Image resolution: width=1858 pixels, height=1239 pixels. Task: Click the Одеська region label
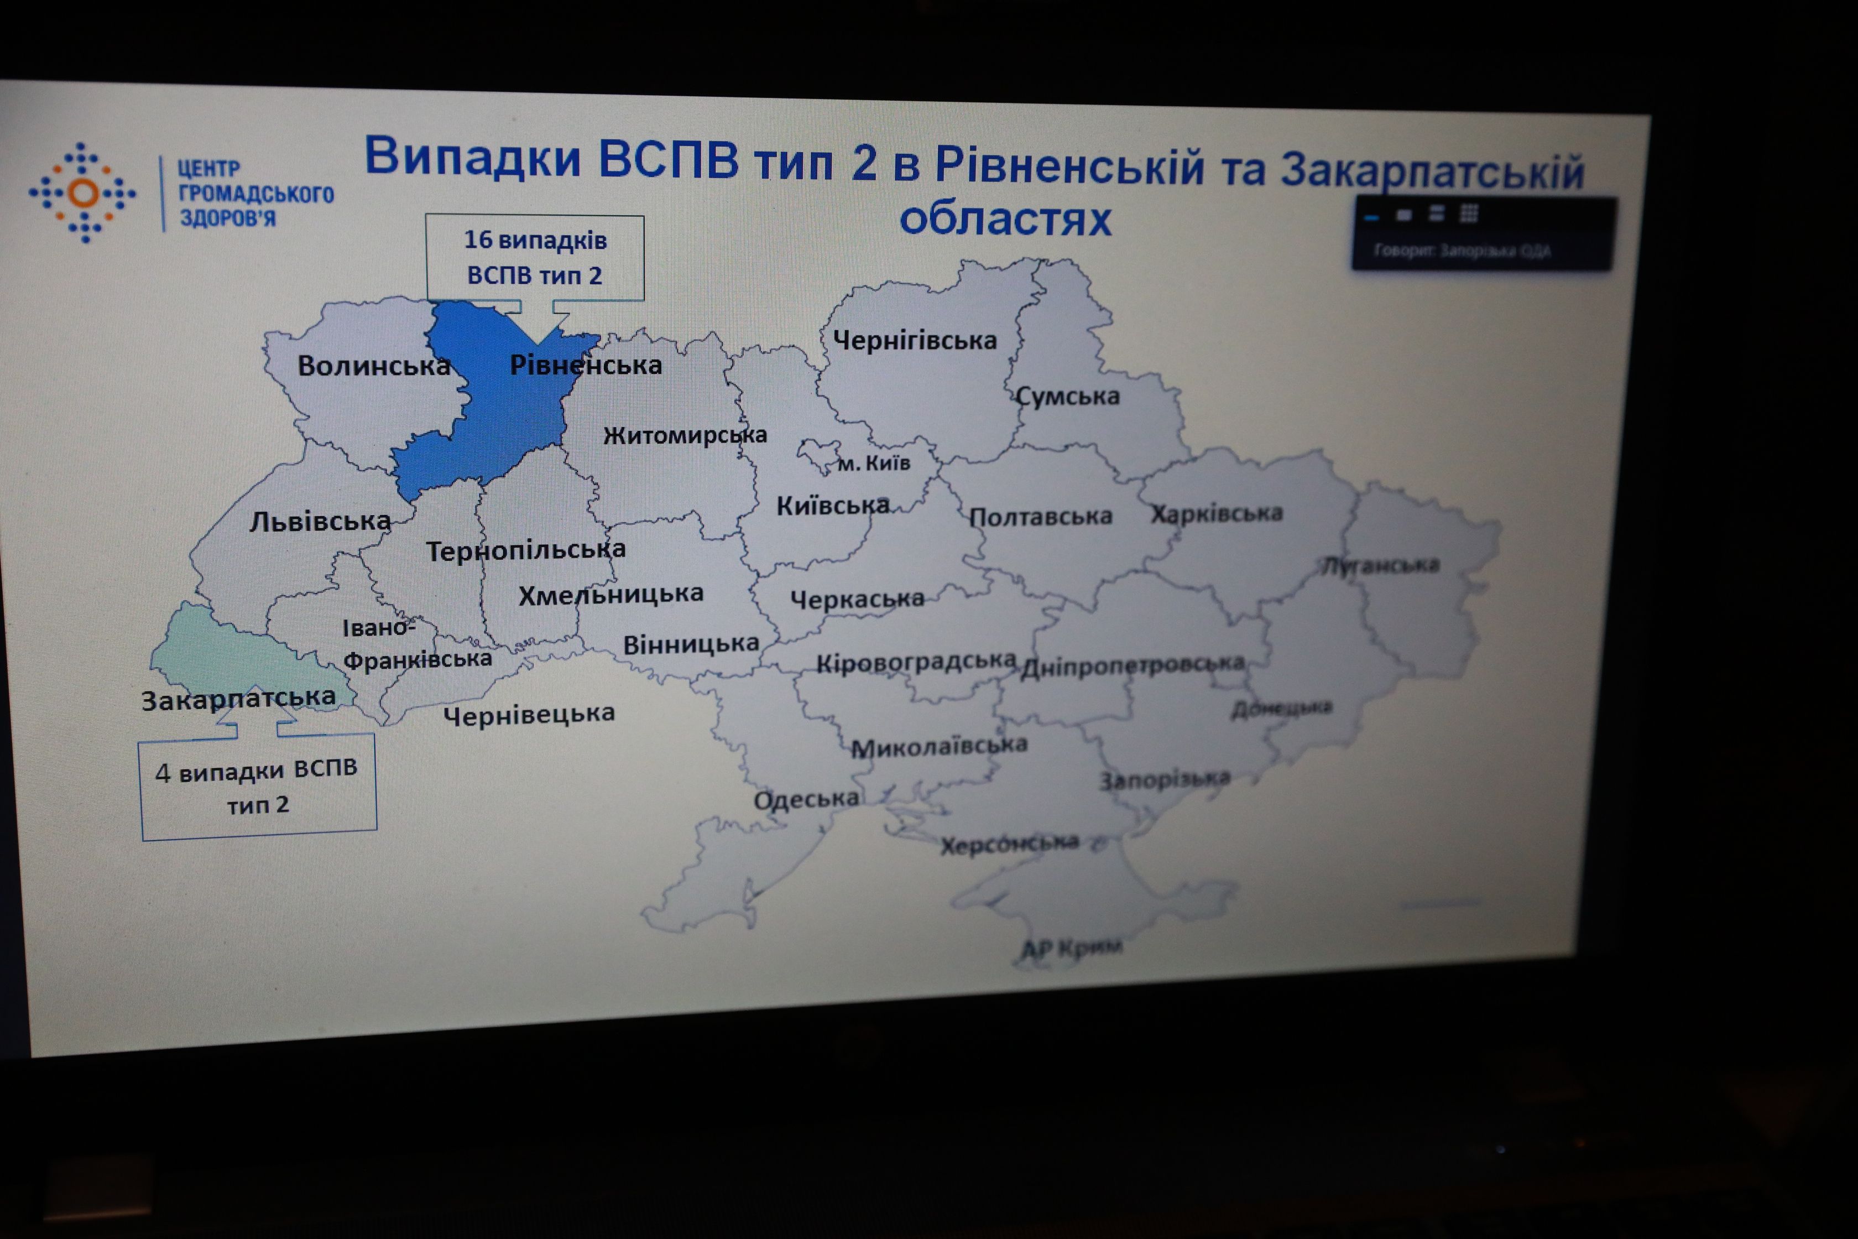[x=806, y=800]
